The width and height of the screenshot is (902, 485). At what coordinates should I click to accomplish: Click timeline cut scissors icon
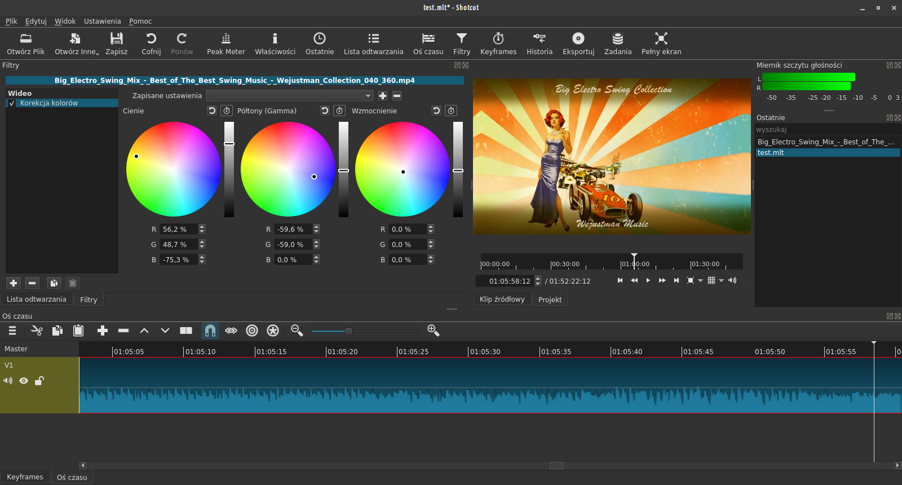click(x=37, y=330)
